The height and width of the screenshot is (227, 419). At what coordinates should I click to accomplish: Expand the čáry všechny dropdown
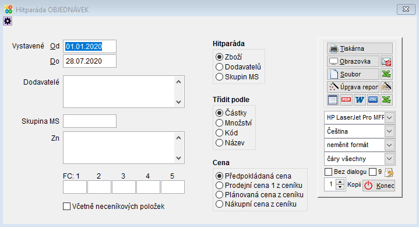point(389,159)
